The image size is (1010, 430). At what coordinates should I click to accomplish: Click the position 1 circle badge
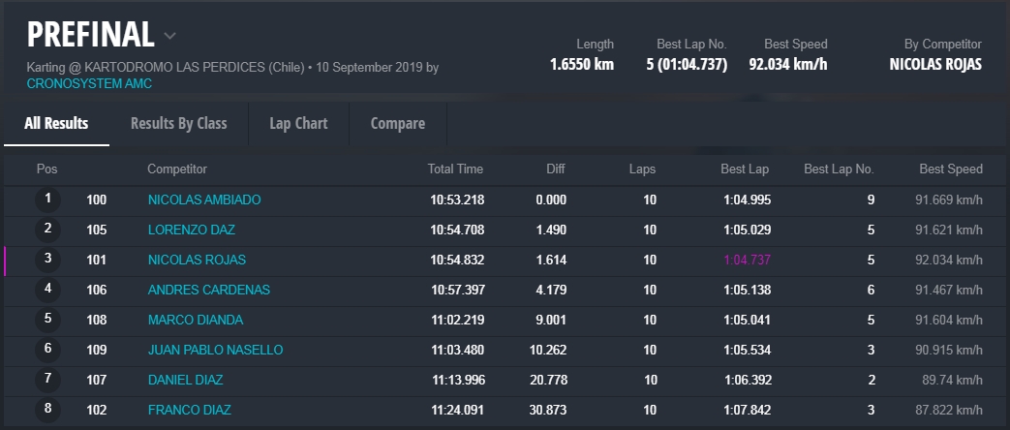coord(47,200)
